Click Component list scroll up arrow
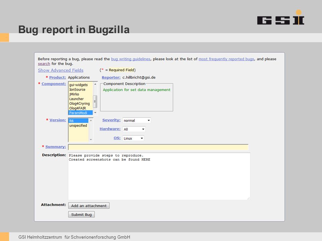This screenshot has height=241, width=322. (95, 84)
